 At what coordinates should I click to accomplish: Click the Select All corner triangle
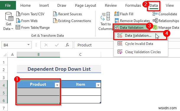[x=5, y=55]
